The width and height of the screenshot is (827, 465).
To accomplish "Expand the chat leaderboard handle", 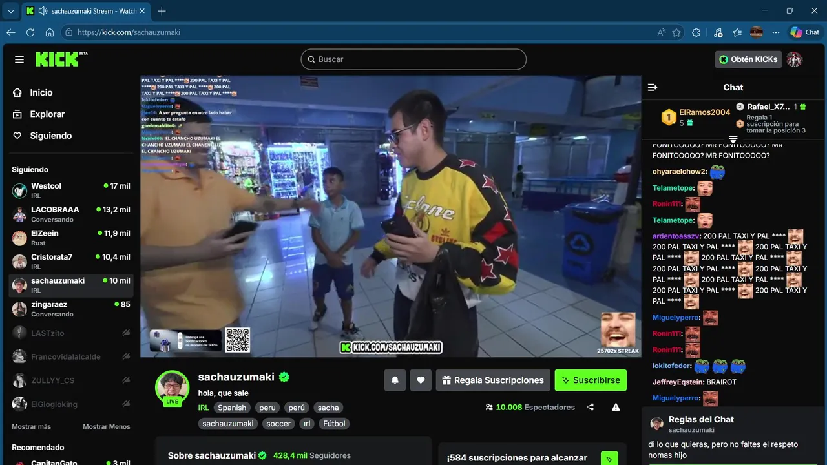I will [733, 139].
